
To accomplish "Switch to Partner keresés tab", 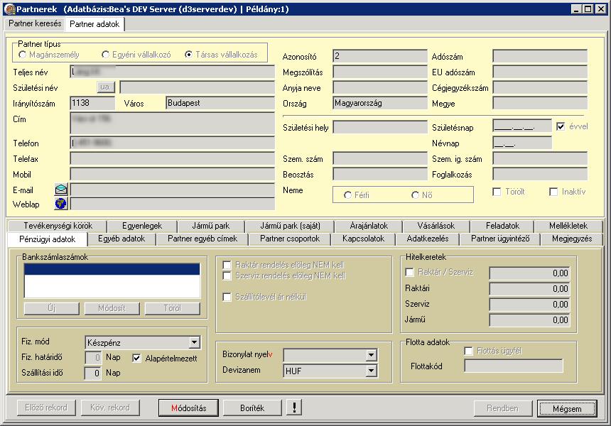I will point(35,23).
